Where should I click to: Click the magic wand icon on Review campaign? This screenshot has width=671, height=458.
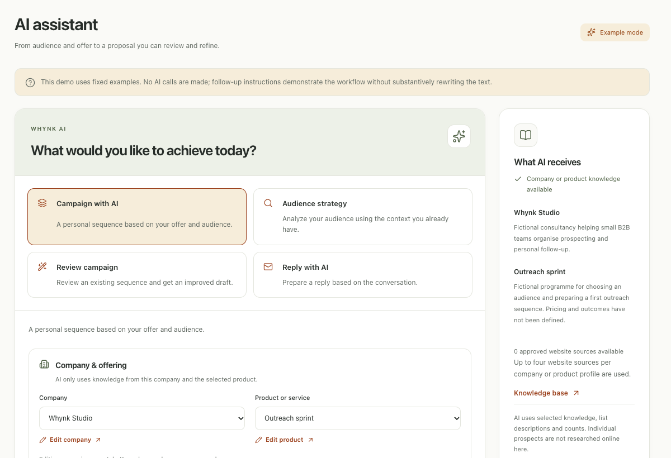click(42, 267)
